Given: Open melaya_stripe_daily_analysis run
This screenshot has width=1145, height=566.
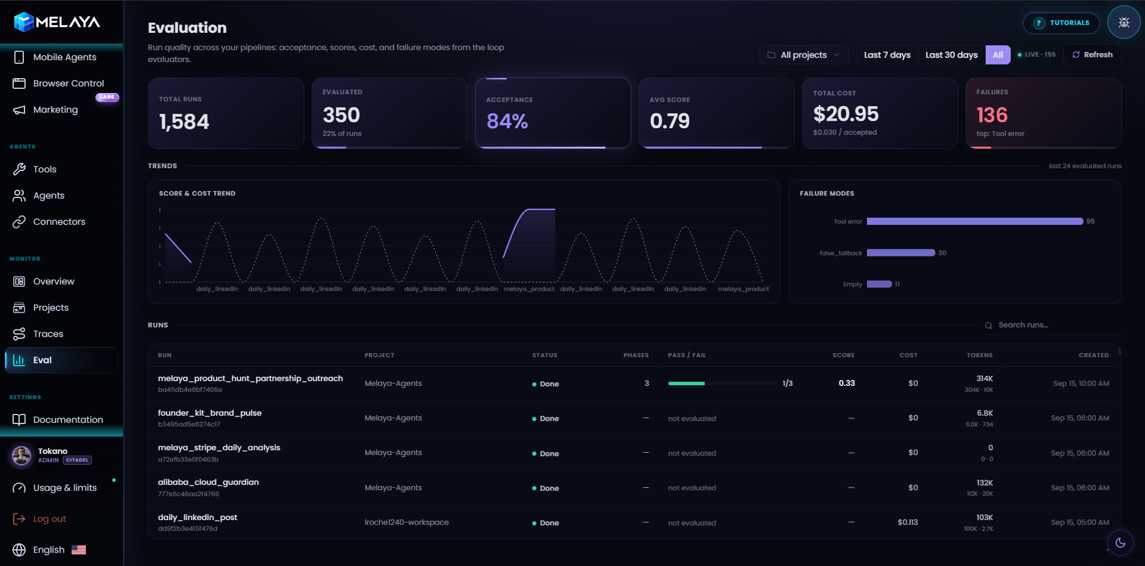Looking at the screenshot, I should coord(219,448).
